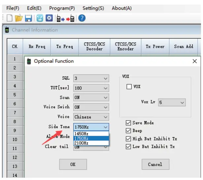
Task: Open the Scan dropdown
Action: (x=91, y=97)
